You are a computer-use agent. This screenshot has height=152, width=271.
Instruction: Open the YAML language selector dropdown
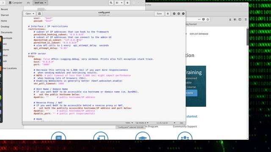pos(129,123)
